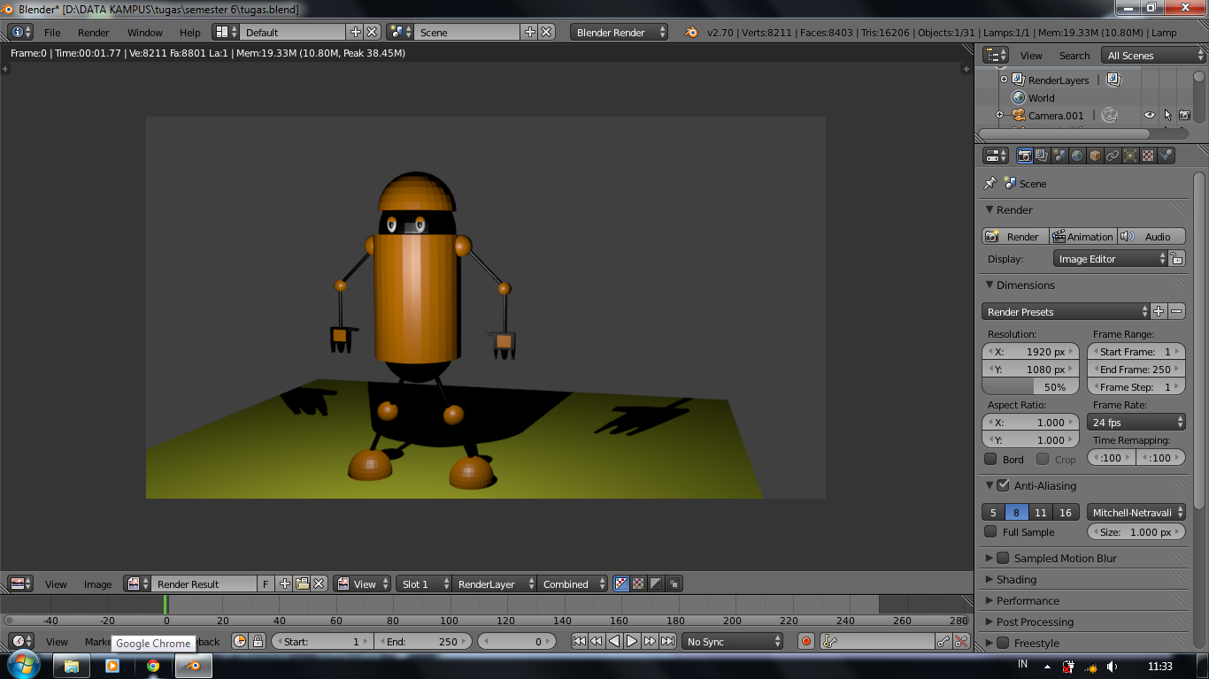Viewport: 1209px width, 679px height.
Task: Click the Render button with camera icon
Action: [x=1013, y=236]
